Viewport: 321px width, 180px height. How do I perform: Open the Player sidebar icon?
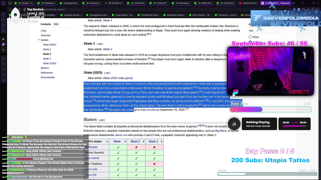(4, 58)
